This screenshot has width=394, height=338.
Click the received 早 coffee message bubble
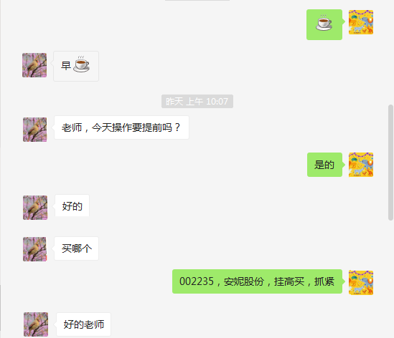76,66
